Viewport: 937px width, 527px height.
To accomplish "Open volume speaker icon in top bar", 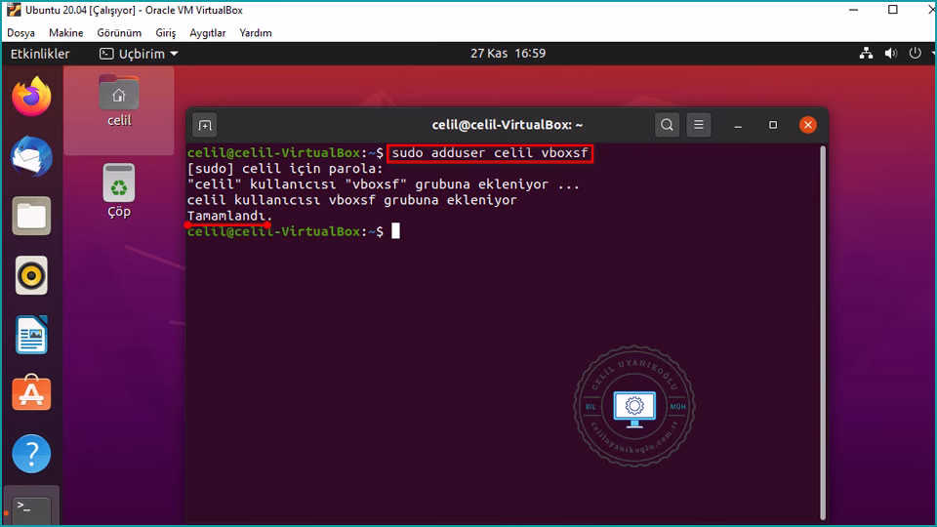I will tap(891, 53).
